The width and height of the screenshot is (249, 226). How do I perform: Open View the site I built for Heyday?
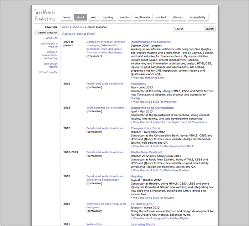(x=154, y=198)
